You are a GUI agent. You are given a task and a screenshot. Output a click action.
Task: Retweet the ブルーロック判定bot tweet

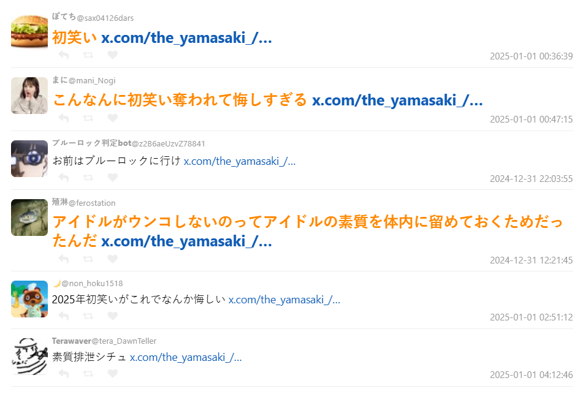point(88,178)
